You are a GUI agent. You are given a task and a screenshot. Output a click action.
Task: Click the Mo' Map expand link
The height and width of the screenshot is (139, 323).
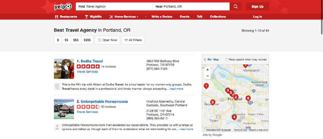click(x=211, y=59)
